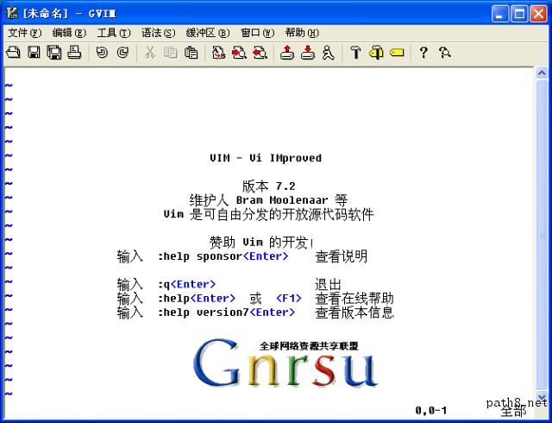Screen dimensions: 552x423
Task: Open help with question mark icon
Action: [x=423, y=53]
